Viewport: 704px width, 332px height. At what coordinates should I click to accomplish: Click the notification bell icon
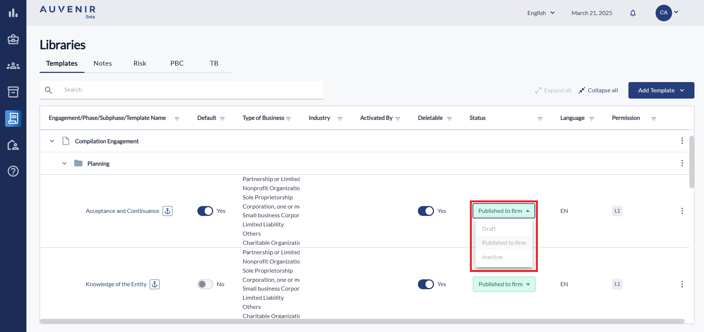[633, 13]
